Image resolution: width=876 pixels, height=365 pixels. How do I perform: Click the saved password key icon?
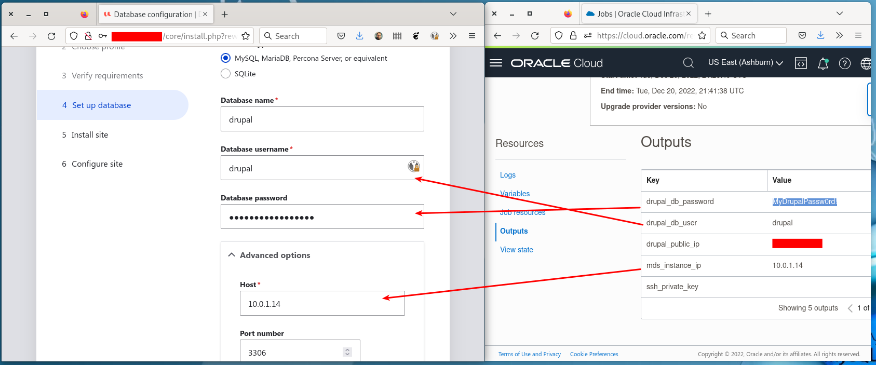(x=103, y=36)
